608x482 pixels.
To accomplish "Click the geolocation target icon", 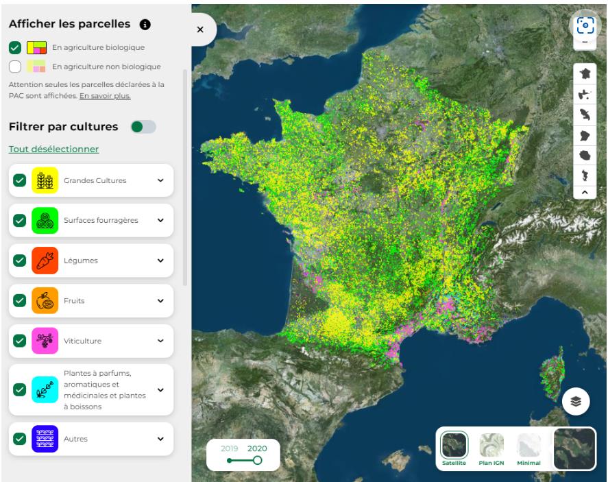I will [x=585, y=26].
